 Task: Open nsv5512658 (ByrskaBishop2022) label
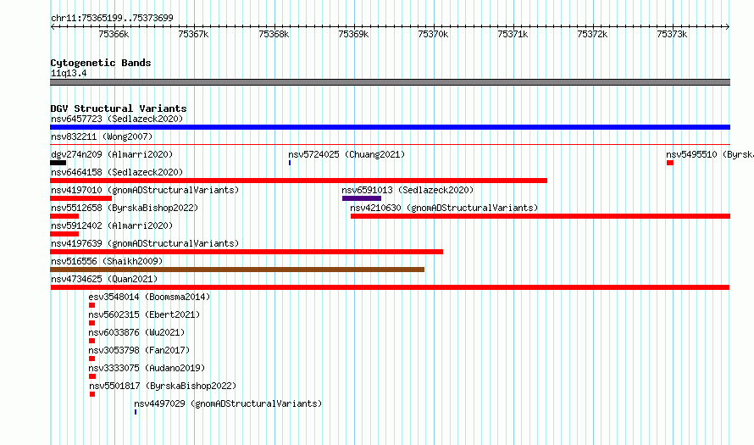tap(125, 208)
